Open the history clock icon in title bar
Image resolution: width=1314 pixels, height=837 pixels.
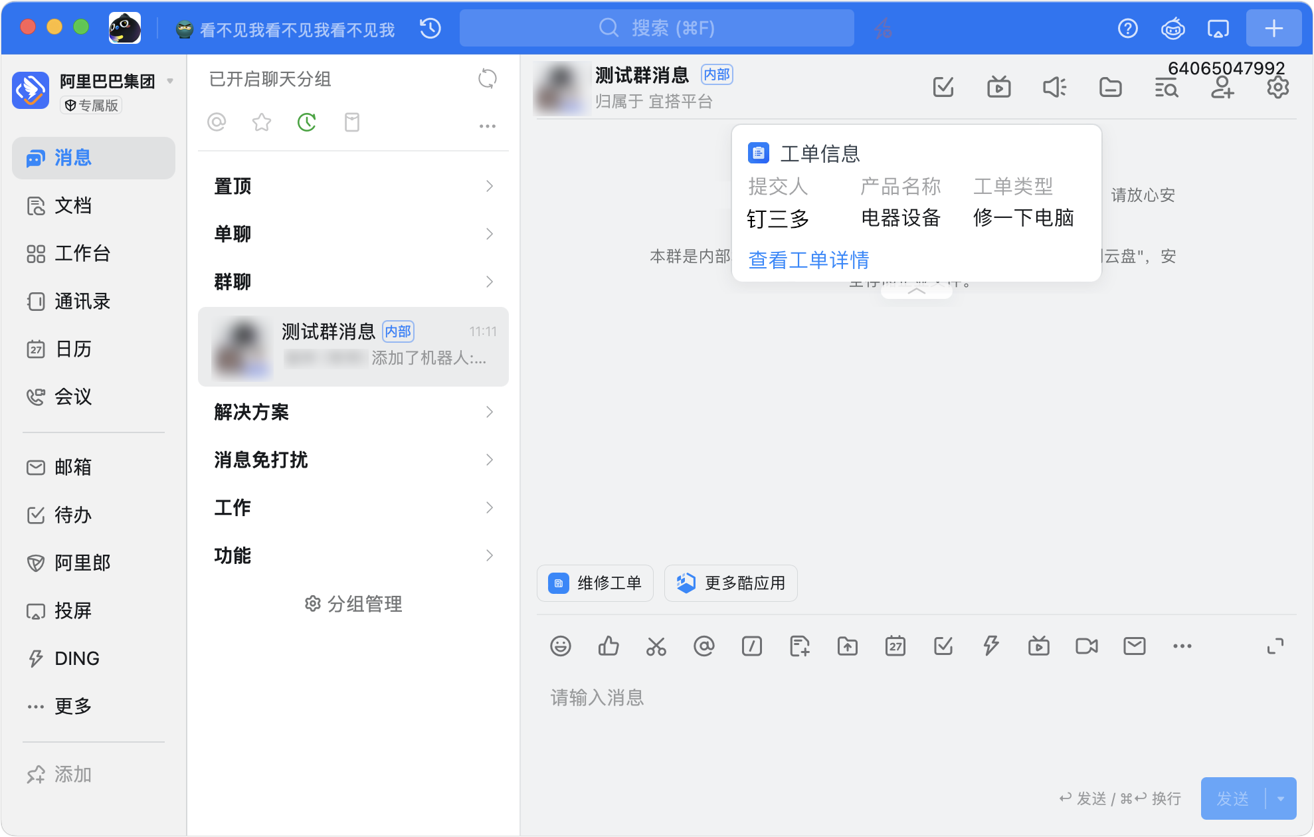430,28
